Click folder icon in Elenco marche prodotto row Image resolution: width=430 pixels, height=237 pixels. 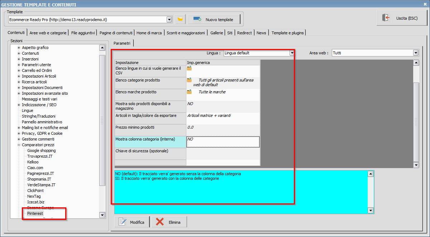(189, 92)
